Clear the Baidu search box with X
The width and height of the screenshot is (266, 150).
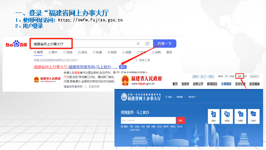(x=138, y=44)
